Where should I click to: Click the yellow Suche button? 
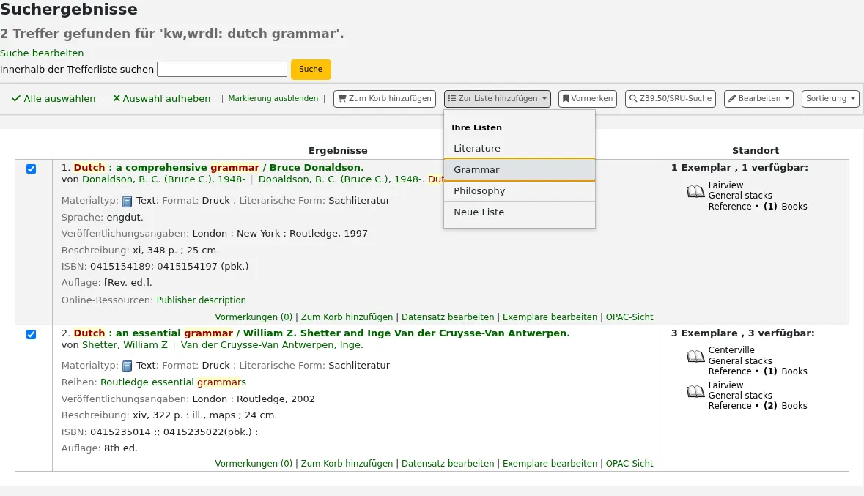[x=311, y=70]
